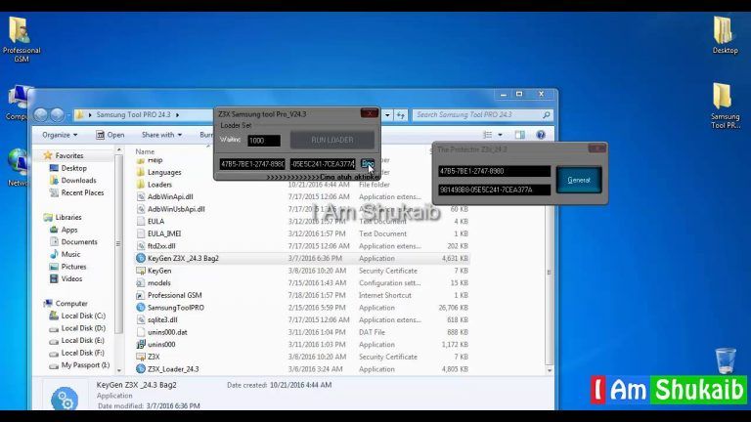Open the Professional GSM desktop folder

point(21,39)
